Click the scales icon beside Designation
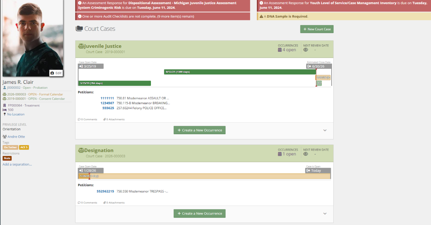This screenshot has width=431, height=225. [x=81, y=151]
